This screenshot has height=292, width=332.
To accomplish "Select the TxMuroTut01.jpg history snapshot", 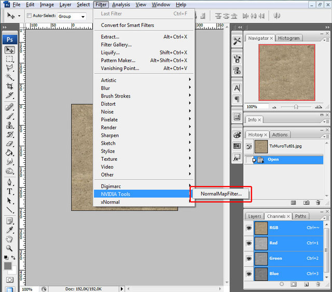I will 285,146.
